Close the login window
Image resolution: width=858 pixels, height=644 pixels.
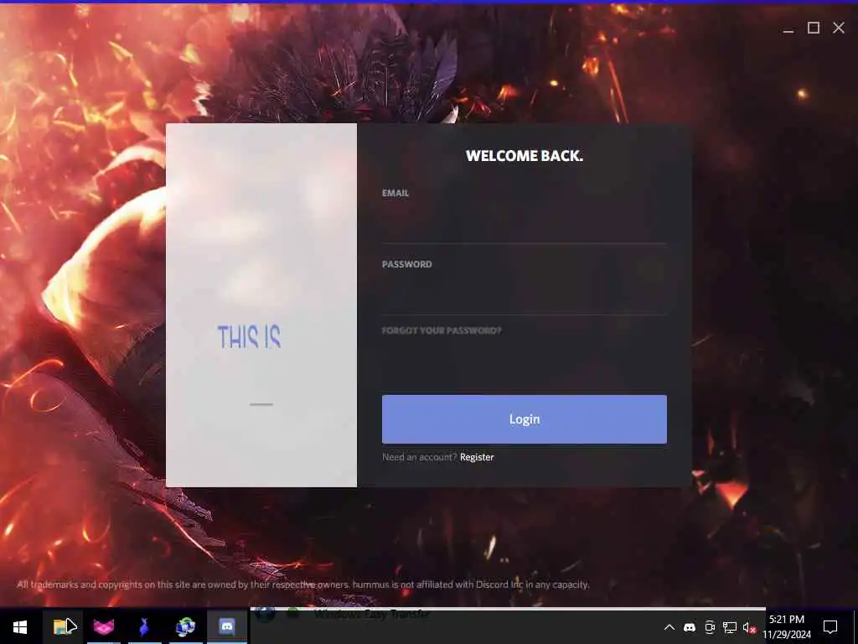[838, 28]
